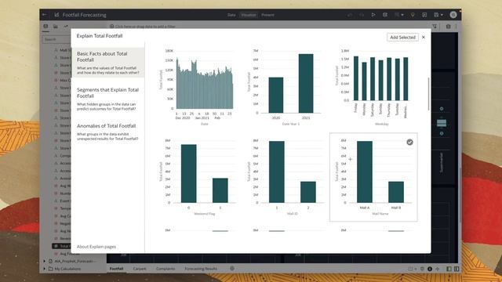Select the Total Footfall by Date Year chart

pyautogui.click(x=285, y=87)
